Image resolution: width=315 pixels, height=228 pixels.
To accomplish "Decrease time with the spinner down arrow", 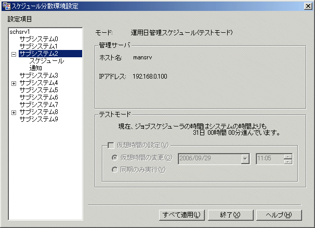I will (x=288, y=161).
